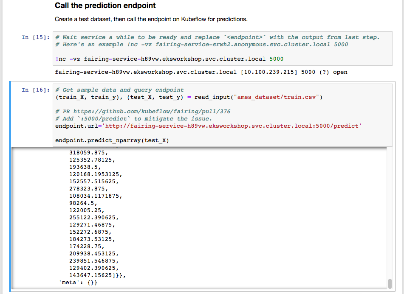Click the 318059.875 prediction value
Screen dimensions: 404x294
88,153
